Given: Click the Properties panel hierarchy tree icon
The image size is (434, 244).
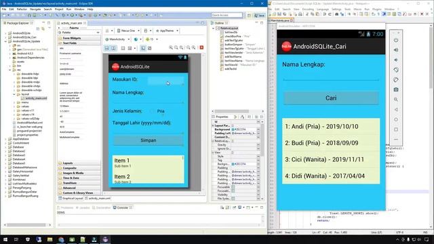Looking at the screenshot, I should tap(242, 117).
